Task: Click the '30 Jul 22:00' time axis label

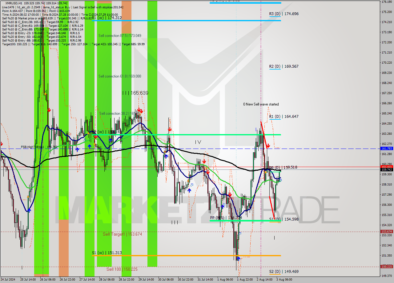Action: pyautogui.click(x=186, y=280)
